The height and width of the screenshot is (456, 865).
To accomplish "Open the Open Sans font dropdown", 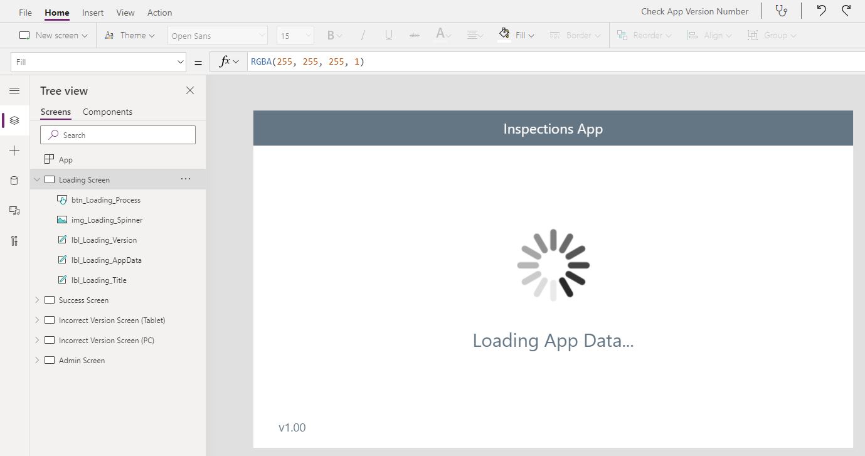I will point(216,35).
